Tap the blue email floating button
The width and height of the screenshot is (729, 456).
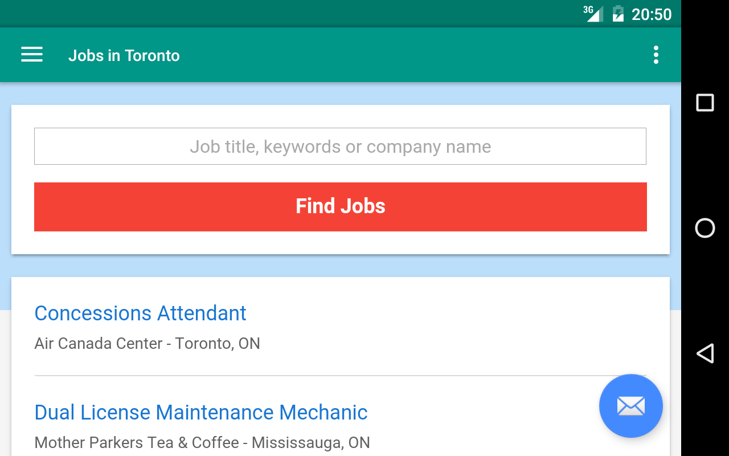(630, 406)
